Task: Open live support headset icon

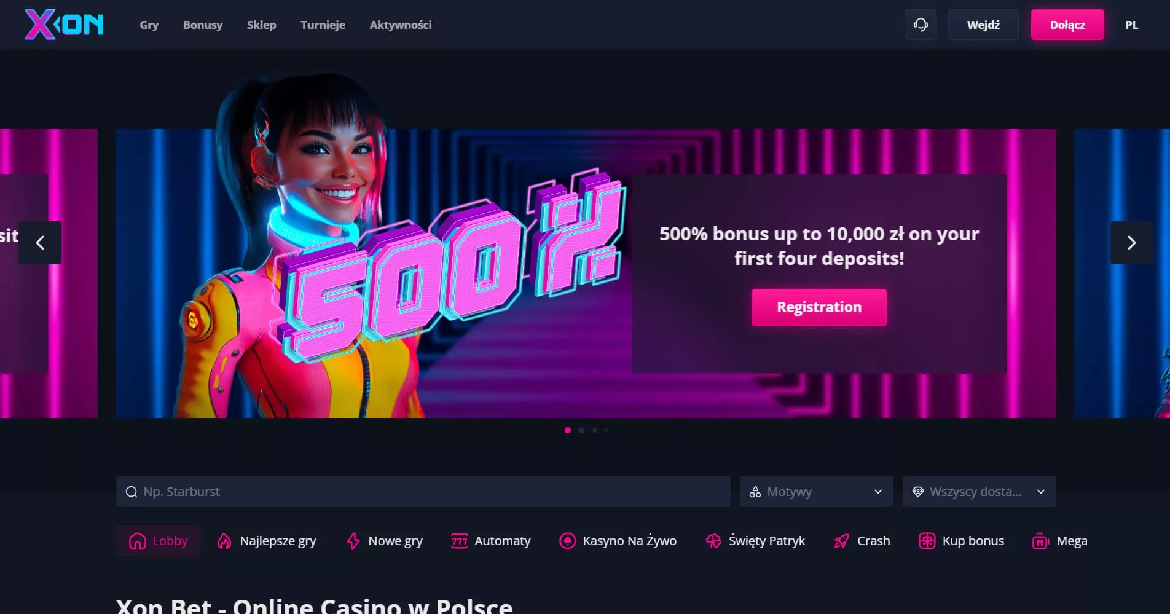Action: click(921, 25)
